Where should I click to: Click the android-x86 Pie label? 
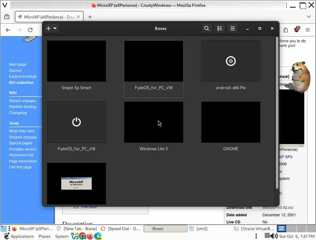tap(231, 88)
